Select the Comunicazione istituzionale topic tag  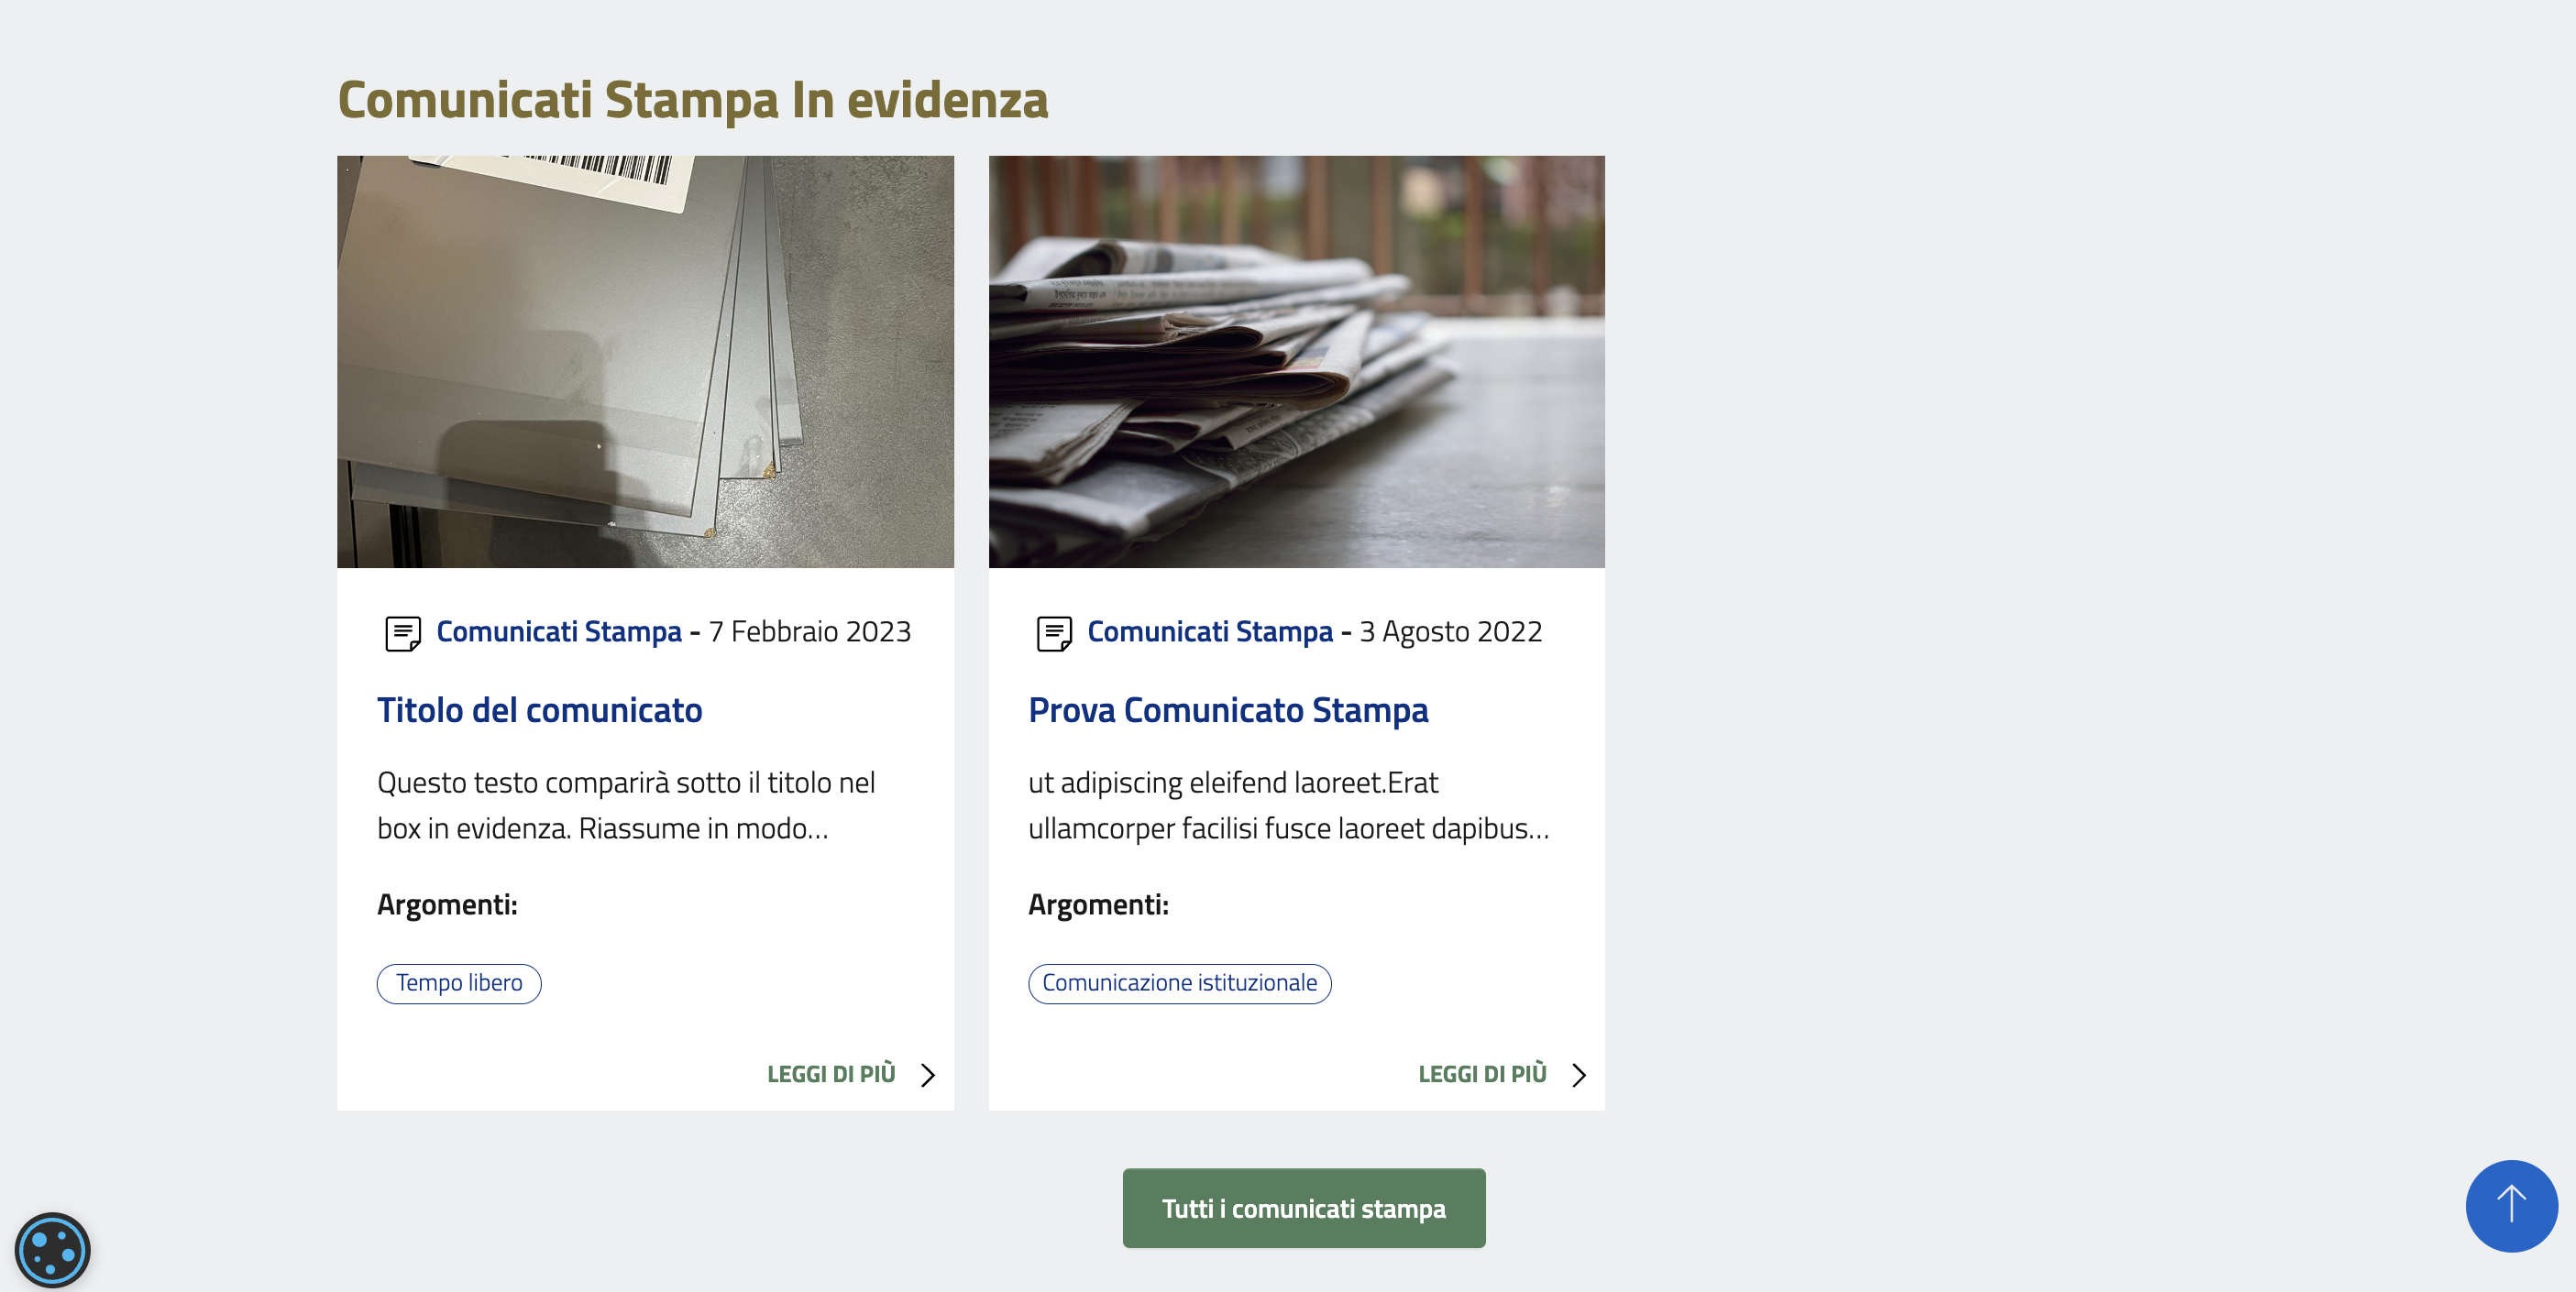(x=1180, y=983)
